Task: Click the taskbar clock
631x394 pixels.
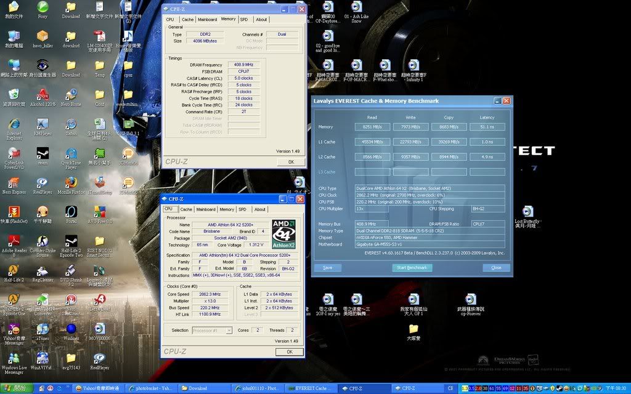Action: tap(616, 388)
